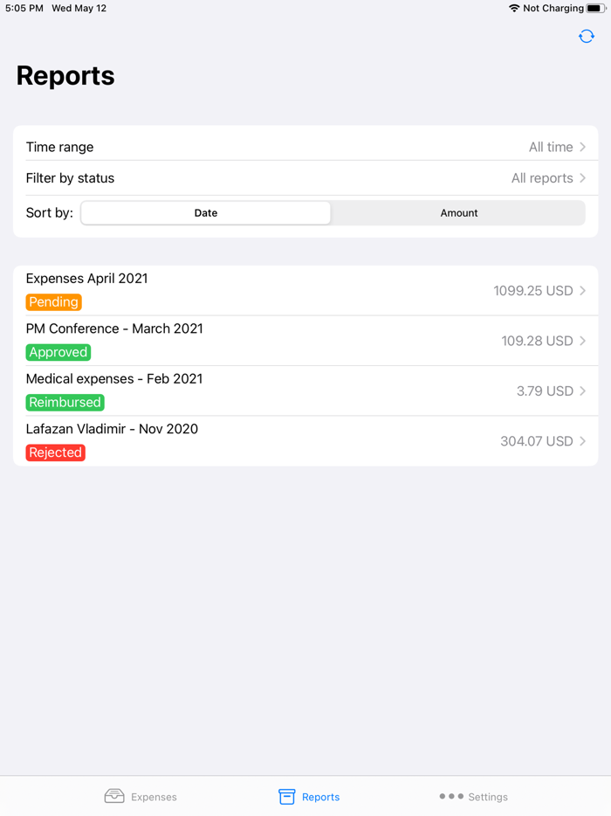The image size is (611, 816).
Task: Switch to the Expenses tab
Action: click(x=140, y=796)
